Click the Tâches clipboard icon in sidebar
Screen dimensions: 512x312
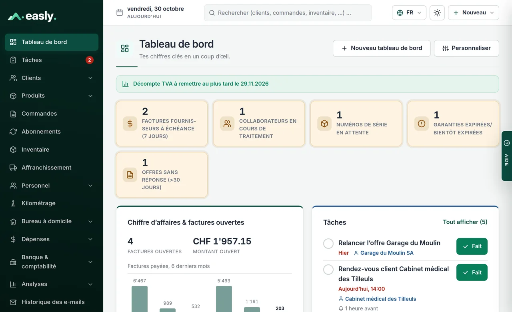click(13, 60)
